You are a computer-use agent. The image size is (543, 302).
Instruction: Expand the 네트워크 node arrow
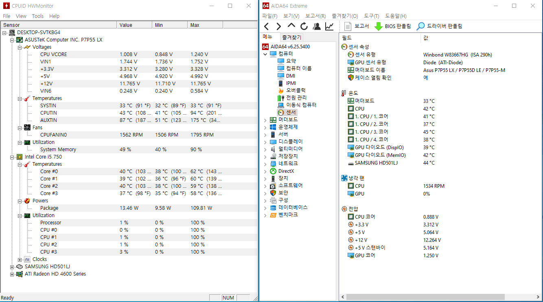tap(265, 164)
